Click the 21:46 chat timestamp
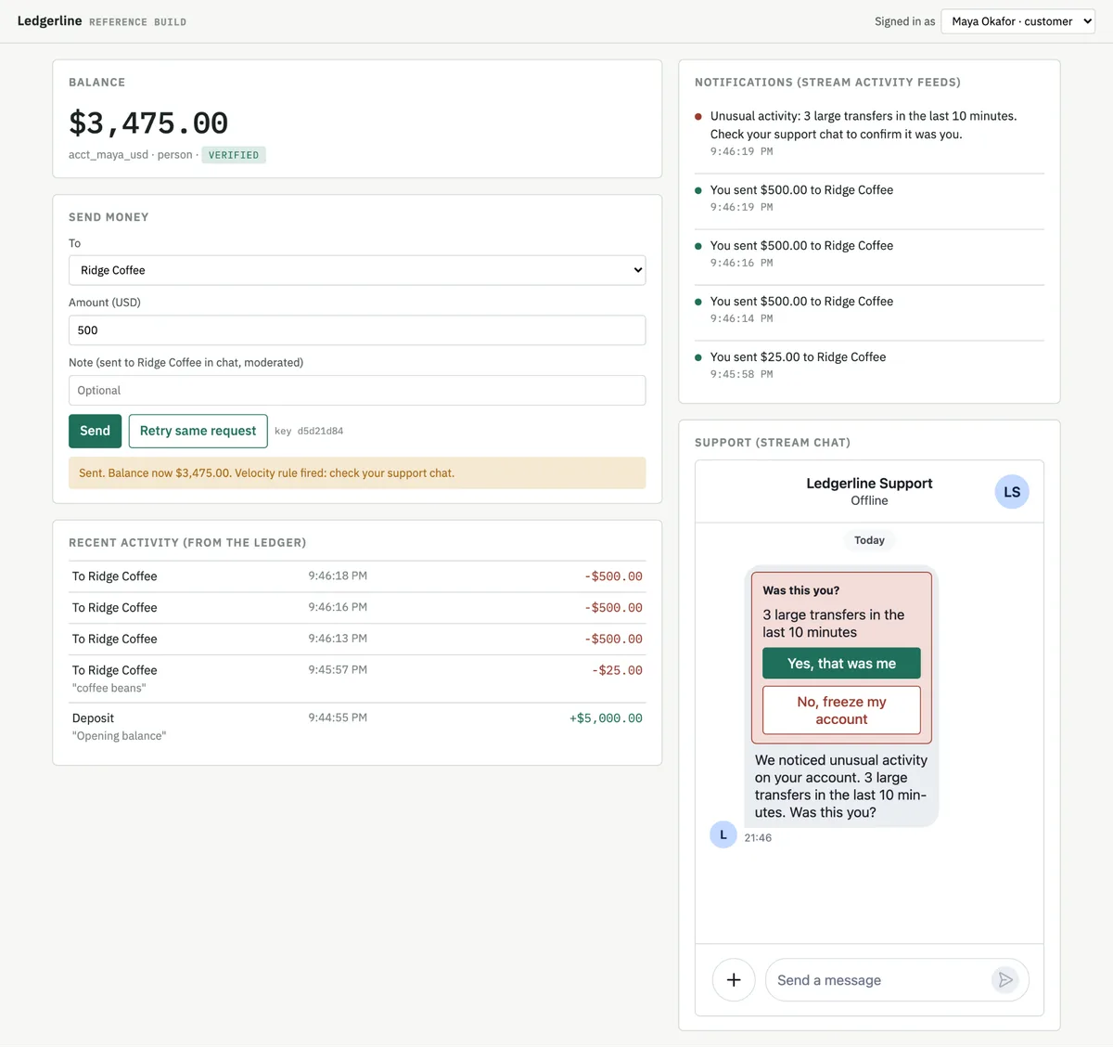The image size is (1113, 1047). [x=758, y=838]
